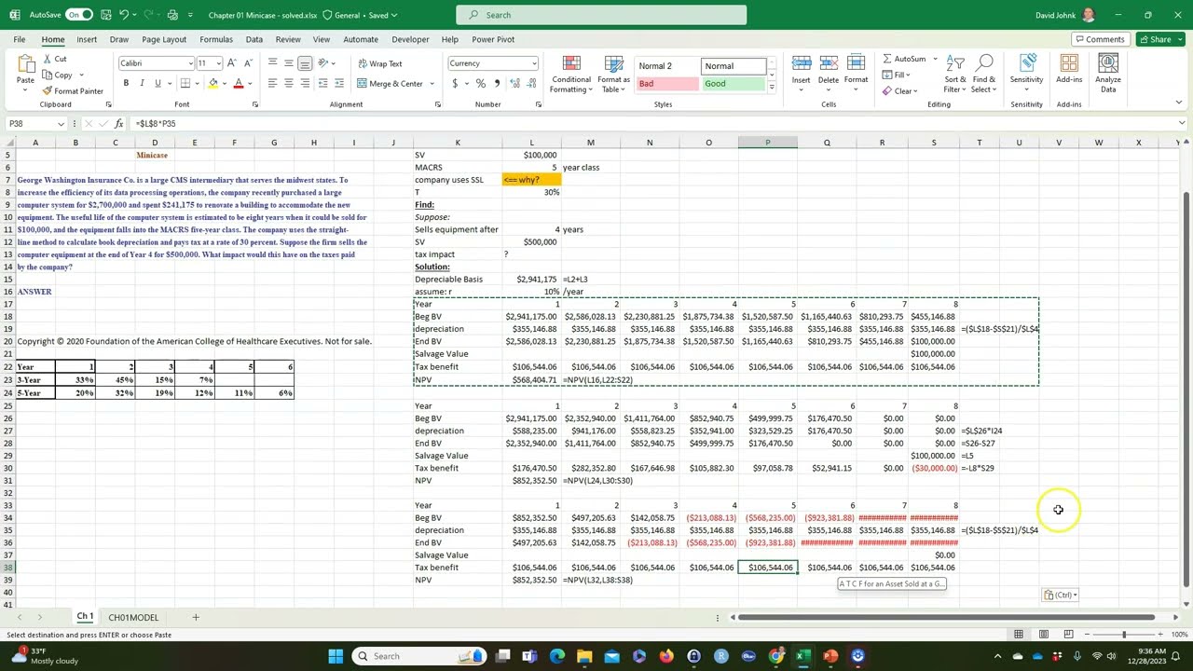Toggle Align Left for cell text

point(272,84)
